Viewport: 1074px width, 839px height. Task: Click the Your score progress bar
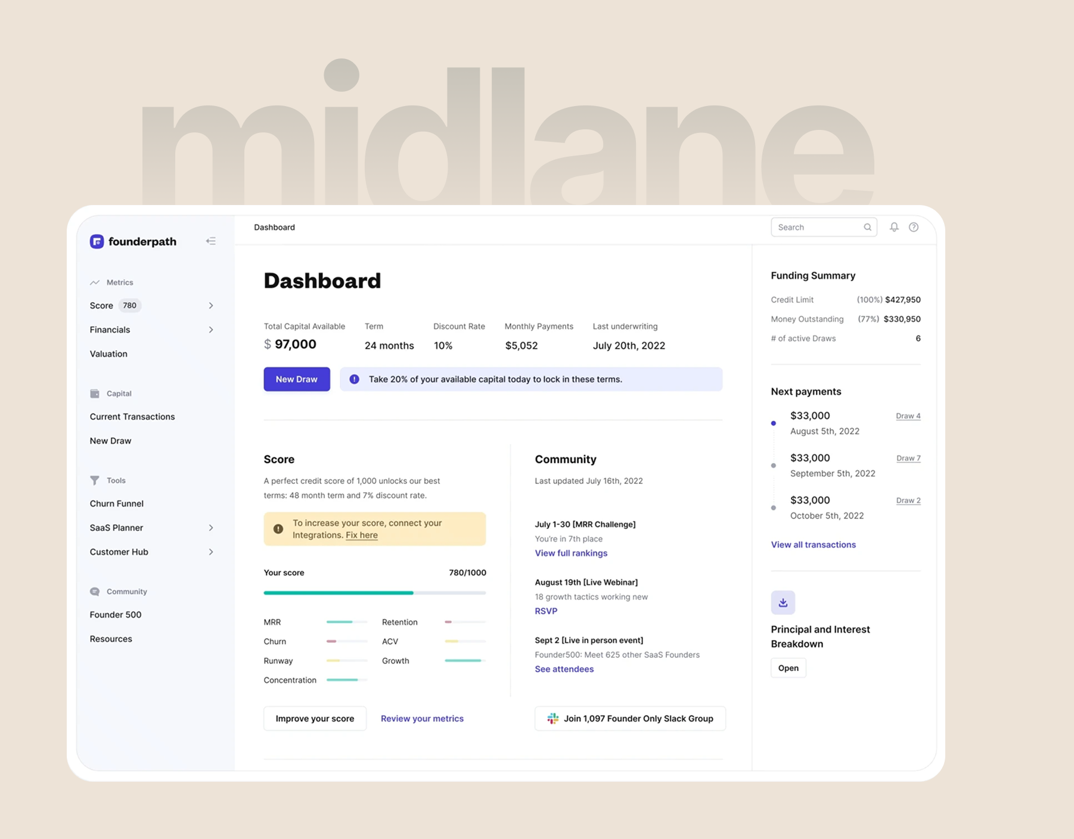(375, 593)
